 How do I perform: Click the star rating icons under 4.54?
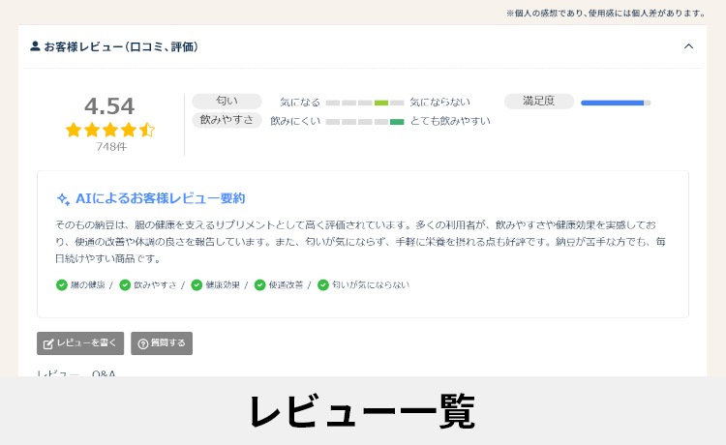[110, 130]
